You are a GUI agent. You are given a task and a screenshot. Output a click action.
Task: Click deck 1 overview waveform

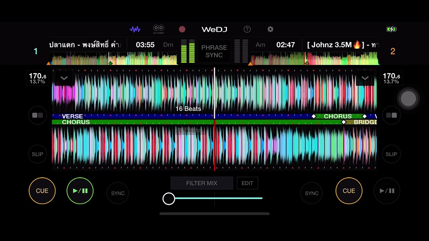(x=113, y=58)
